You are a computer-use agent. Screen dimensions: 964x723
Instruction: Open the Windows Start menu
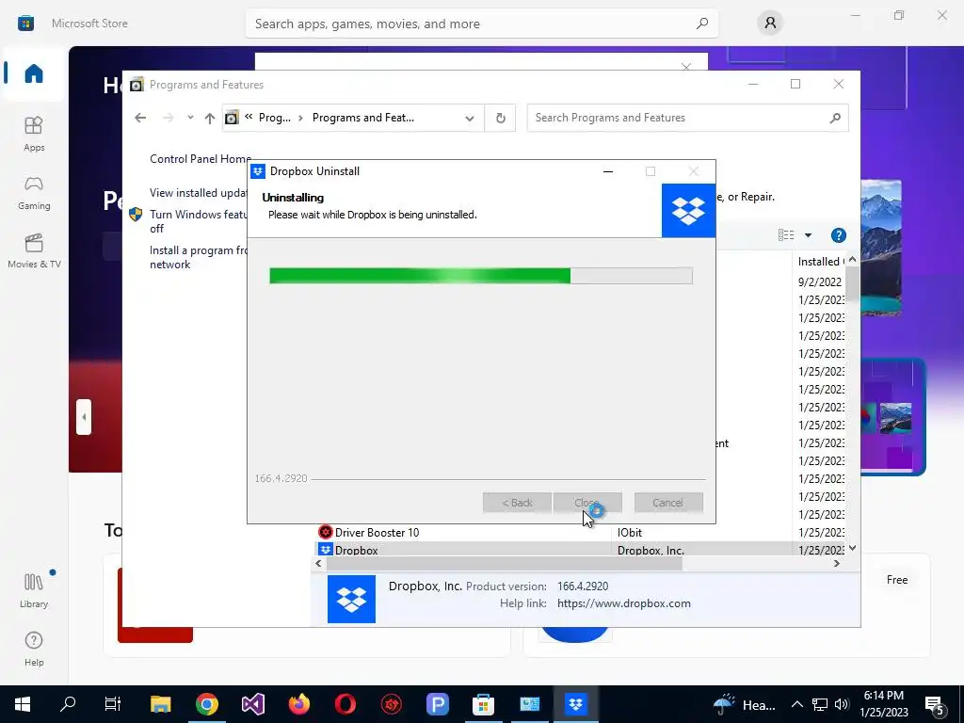click(x=23, y=704)
